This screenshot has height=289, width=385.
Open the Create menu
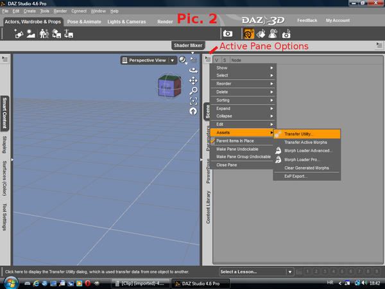(30, 11)
